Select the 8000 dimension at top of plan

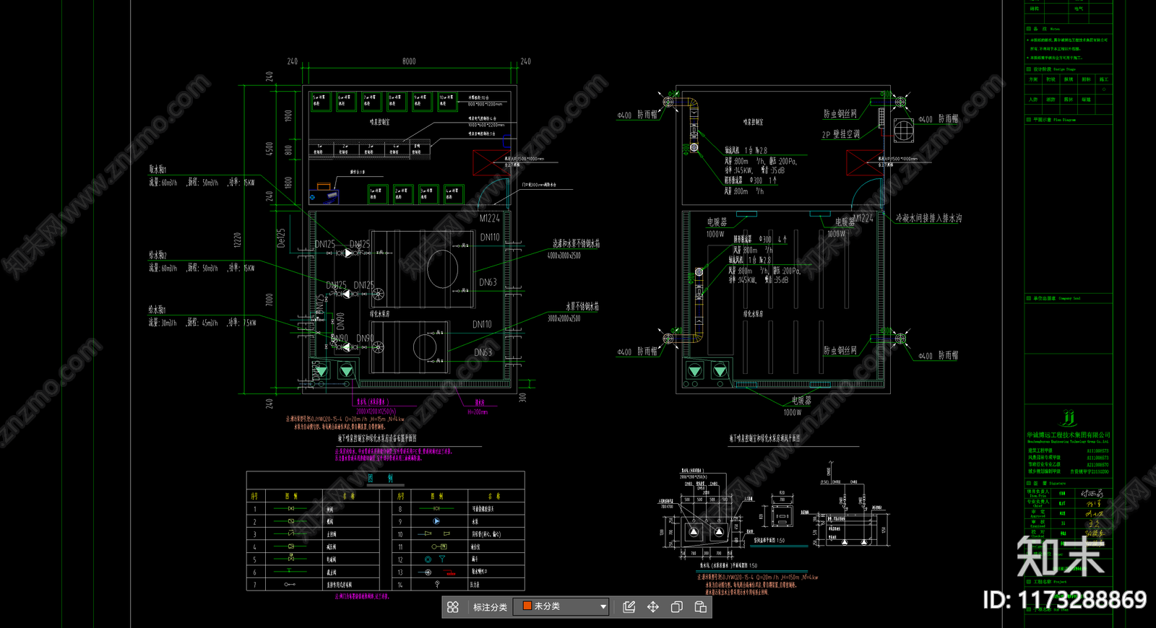(x=409, y=61)
